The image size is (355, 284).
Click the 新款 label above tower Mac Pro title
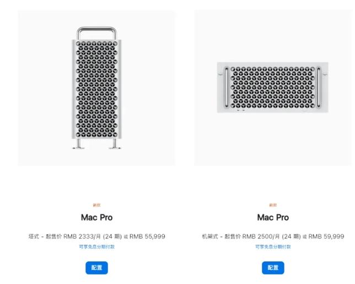[x=96, y=205]
